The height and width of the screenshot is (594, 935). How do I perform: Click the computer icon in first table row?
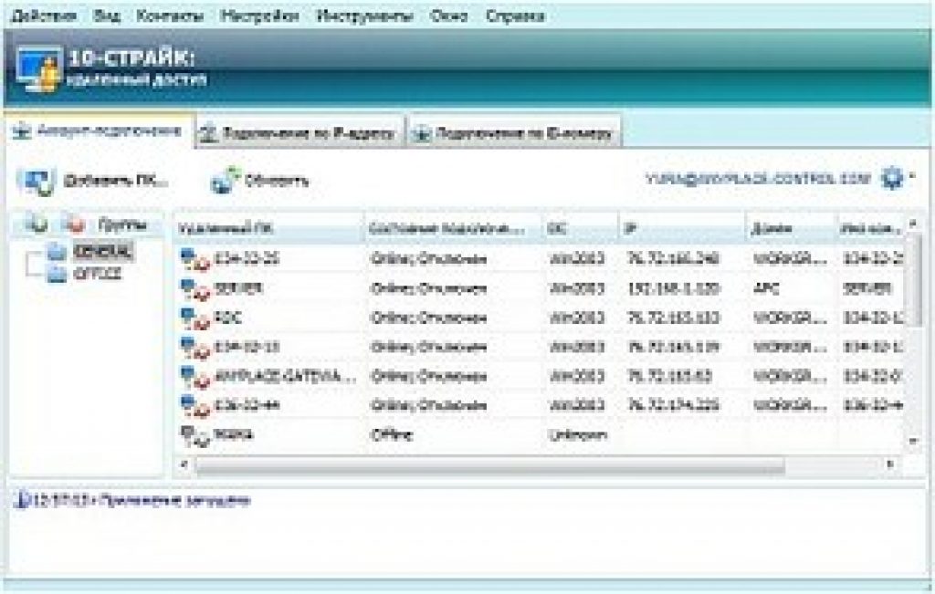[x=195, y=259]
